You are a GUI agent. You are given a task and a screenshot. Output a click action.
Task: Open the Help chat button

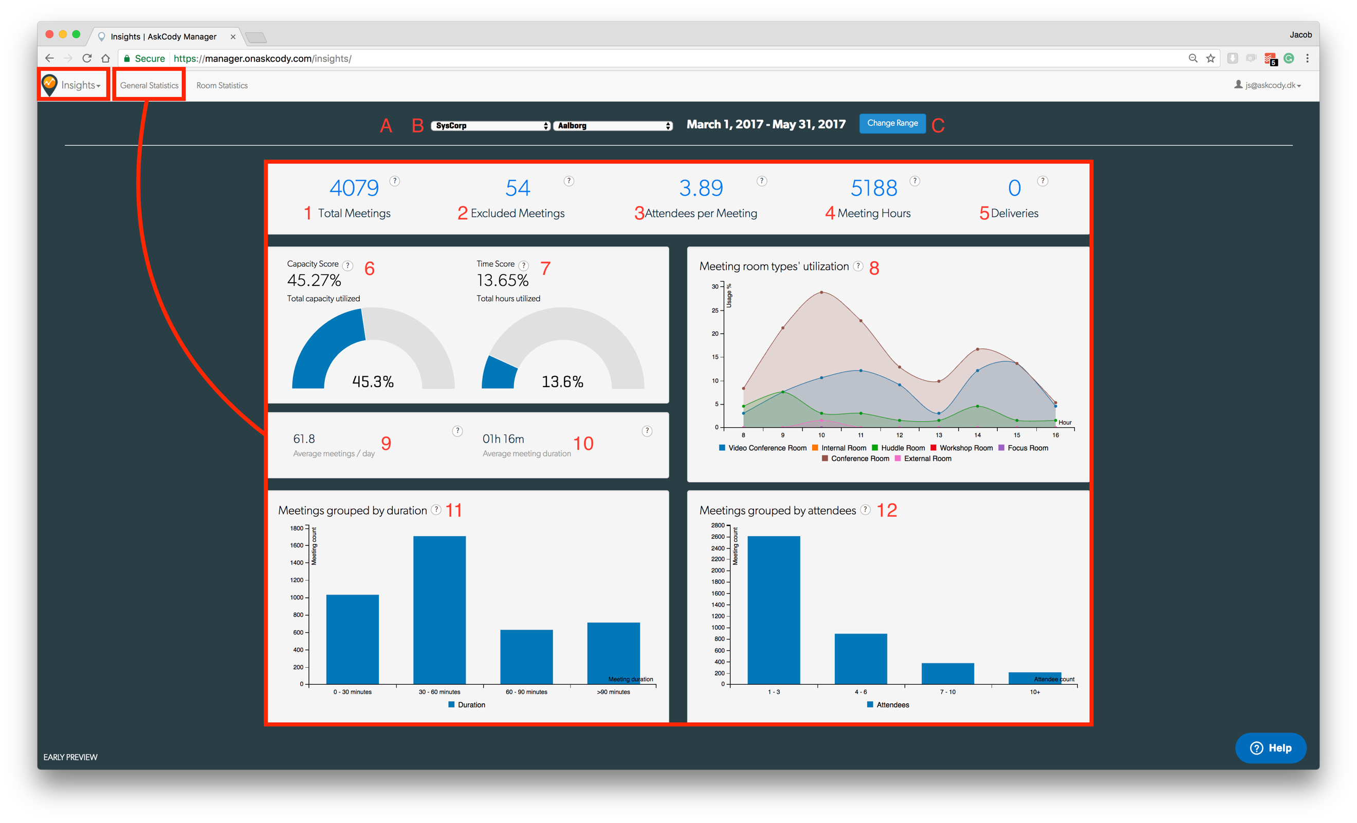click(1270, 747)
